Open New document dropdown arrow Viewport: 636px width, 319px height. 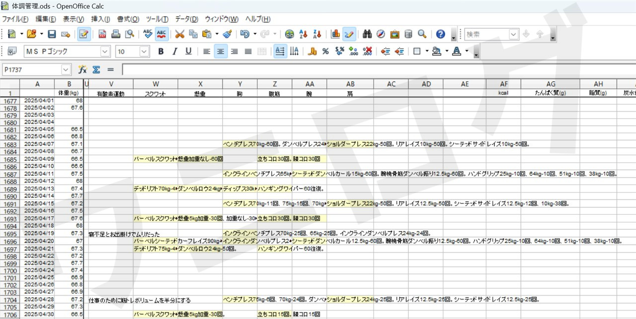[x=21, y=34]
